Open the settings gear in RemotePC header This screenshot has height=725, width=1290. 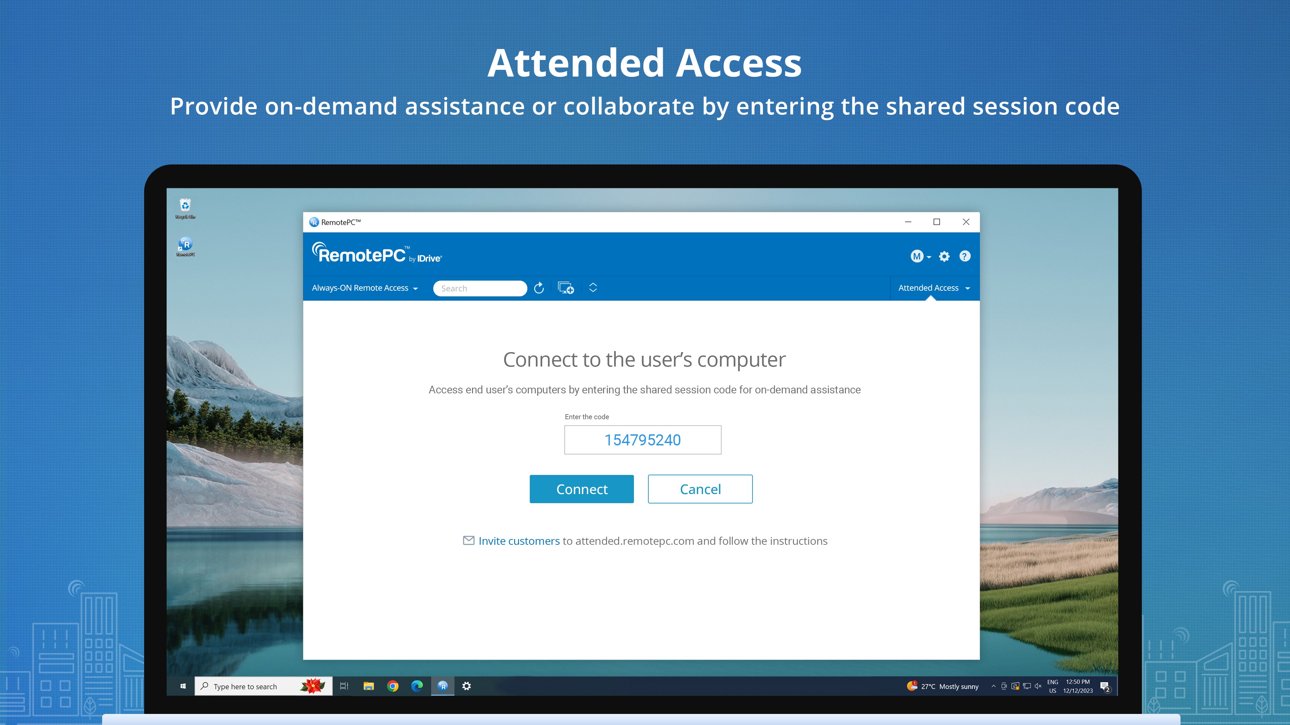(x=944, y=256)
